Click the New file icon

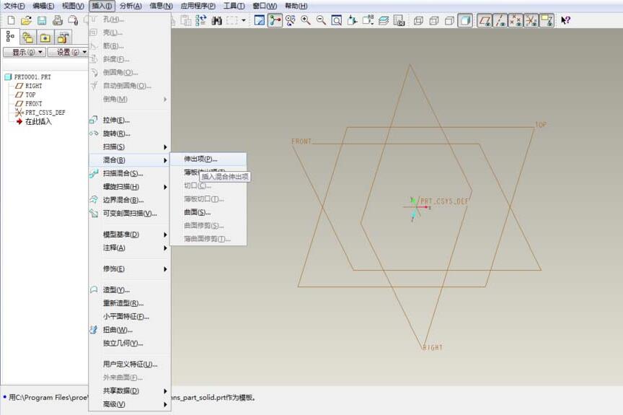tap(9, 21)
